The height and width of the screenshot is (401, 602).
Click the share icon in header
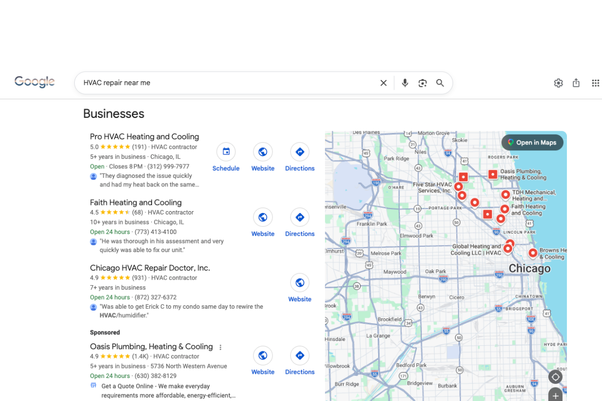(x=576, y=83)
